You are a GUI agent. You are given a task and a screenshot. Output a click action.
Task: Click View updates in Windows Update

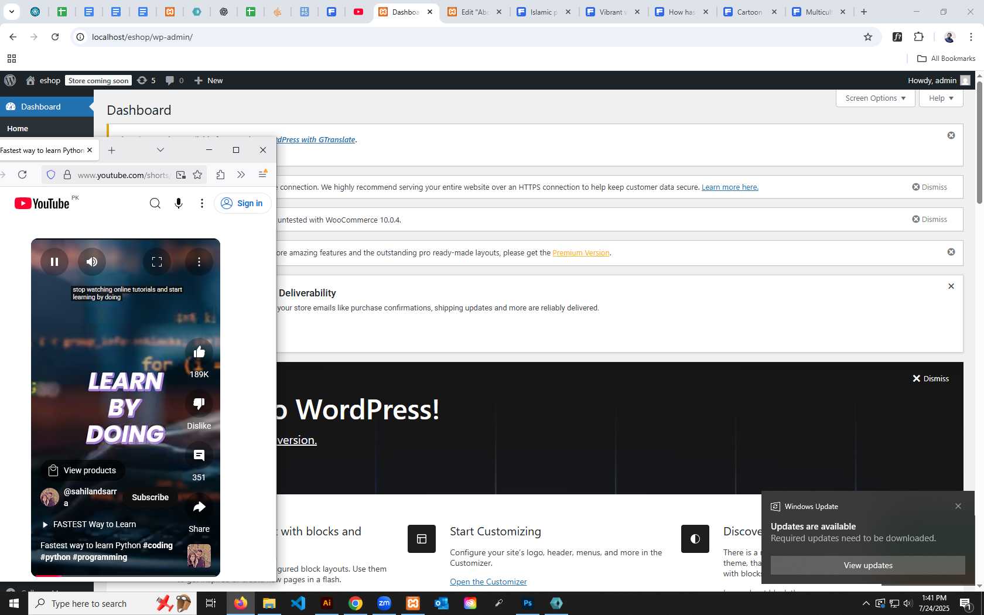pos(868,565)
